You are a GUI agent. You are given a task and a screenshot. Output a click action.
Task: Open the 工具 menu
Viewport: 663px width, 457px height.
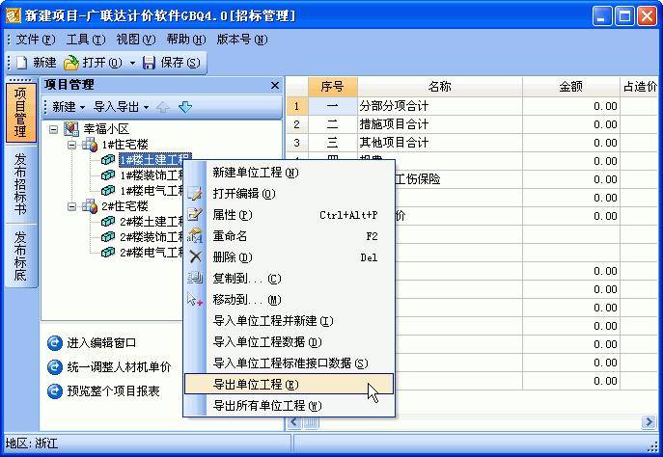(86, 40)
